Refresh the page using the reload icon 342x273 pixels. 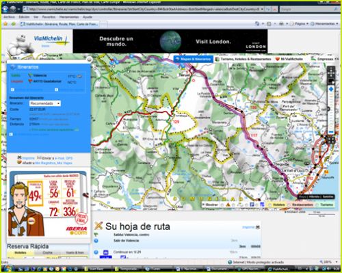(268, 9)
